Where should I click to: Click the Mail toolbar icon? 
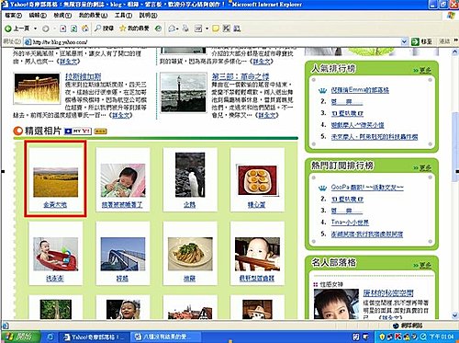(172, 29)
